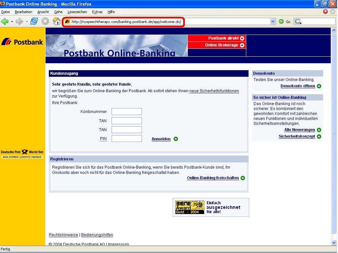This screenshot has width=338, height=253.
Task: Click the Online-Banking freischalten link
Action: [213, 178]
